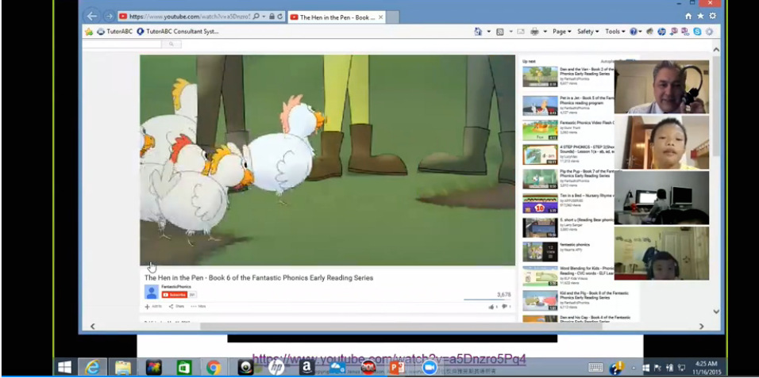Open the HP taskbar icon
This screenshot has width=759, height=378.
276,368
